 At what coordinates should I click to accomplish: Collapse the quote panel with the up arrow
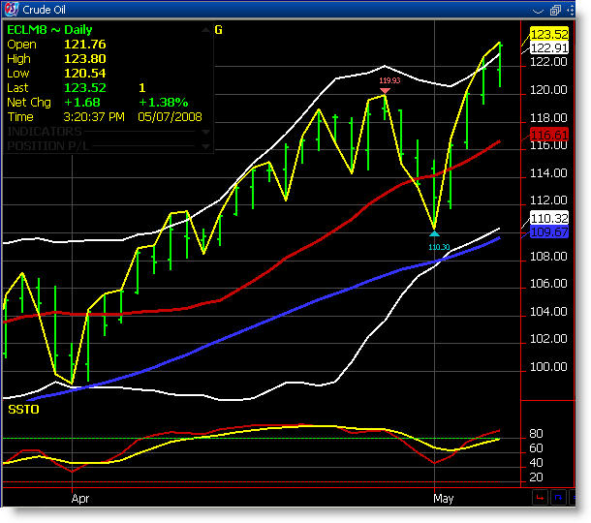click(x=205, y=30)
